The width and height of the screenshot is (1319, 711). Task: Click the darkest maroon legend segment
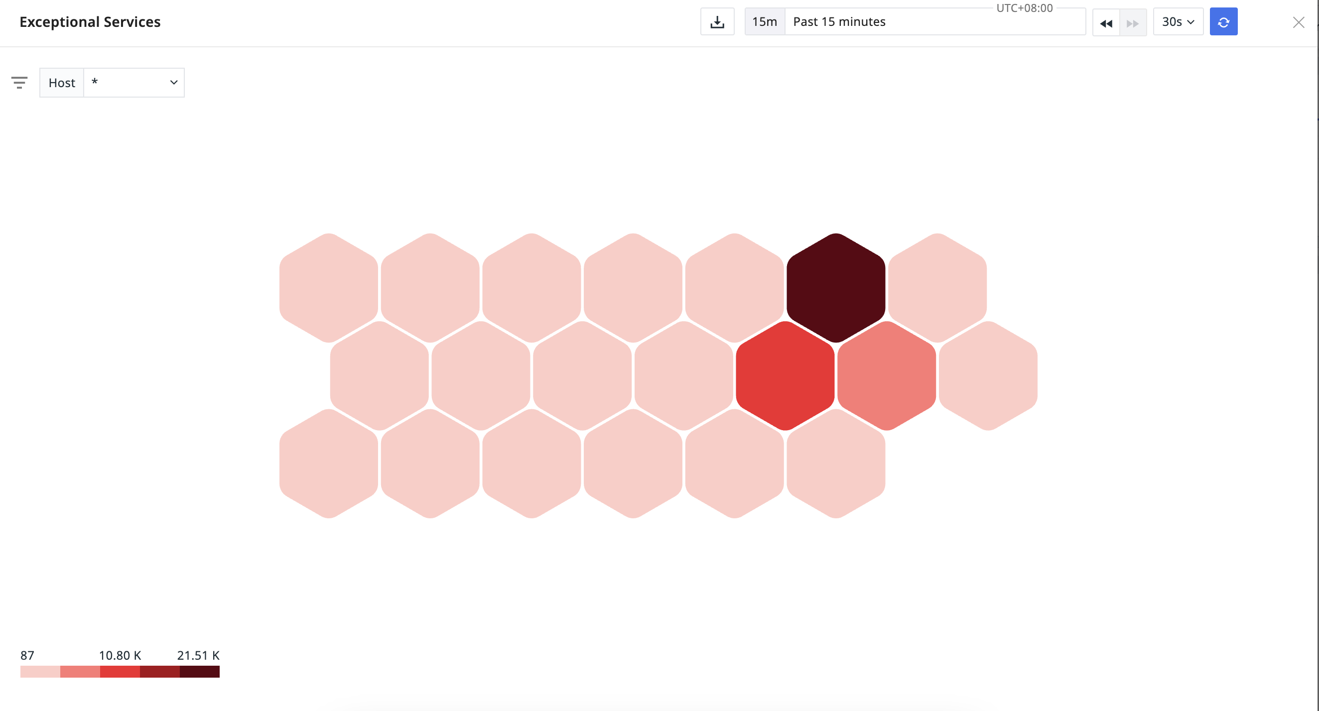200,672
